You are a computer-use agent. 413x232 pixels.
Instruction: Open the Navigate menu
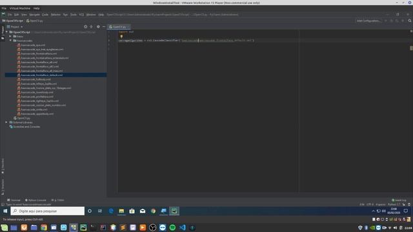tap(34, 14)
